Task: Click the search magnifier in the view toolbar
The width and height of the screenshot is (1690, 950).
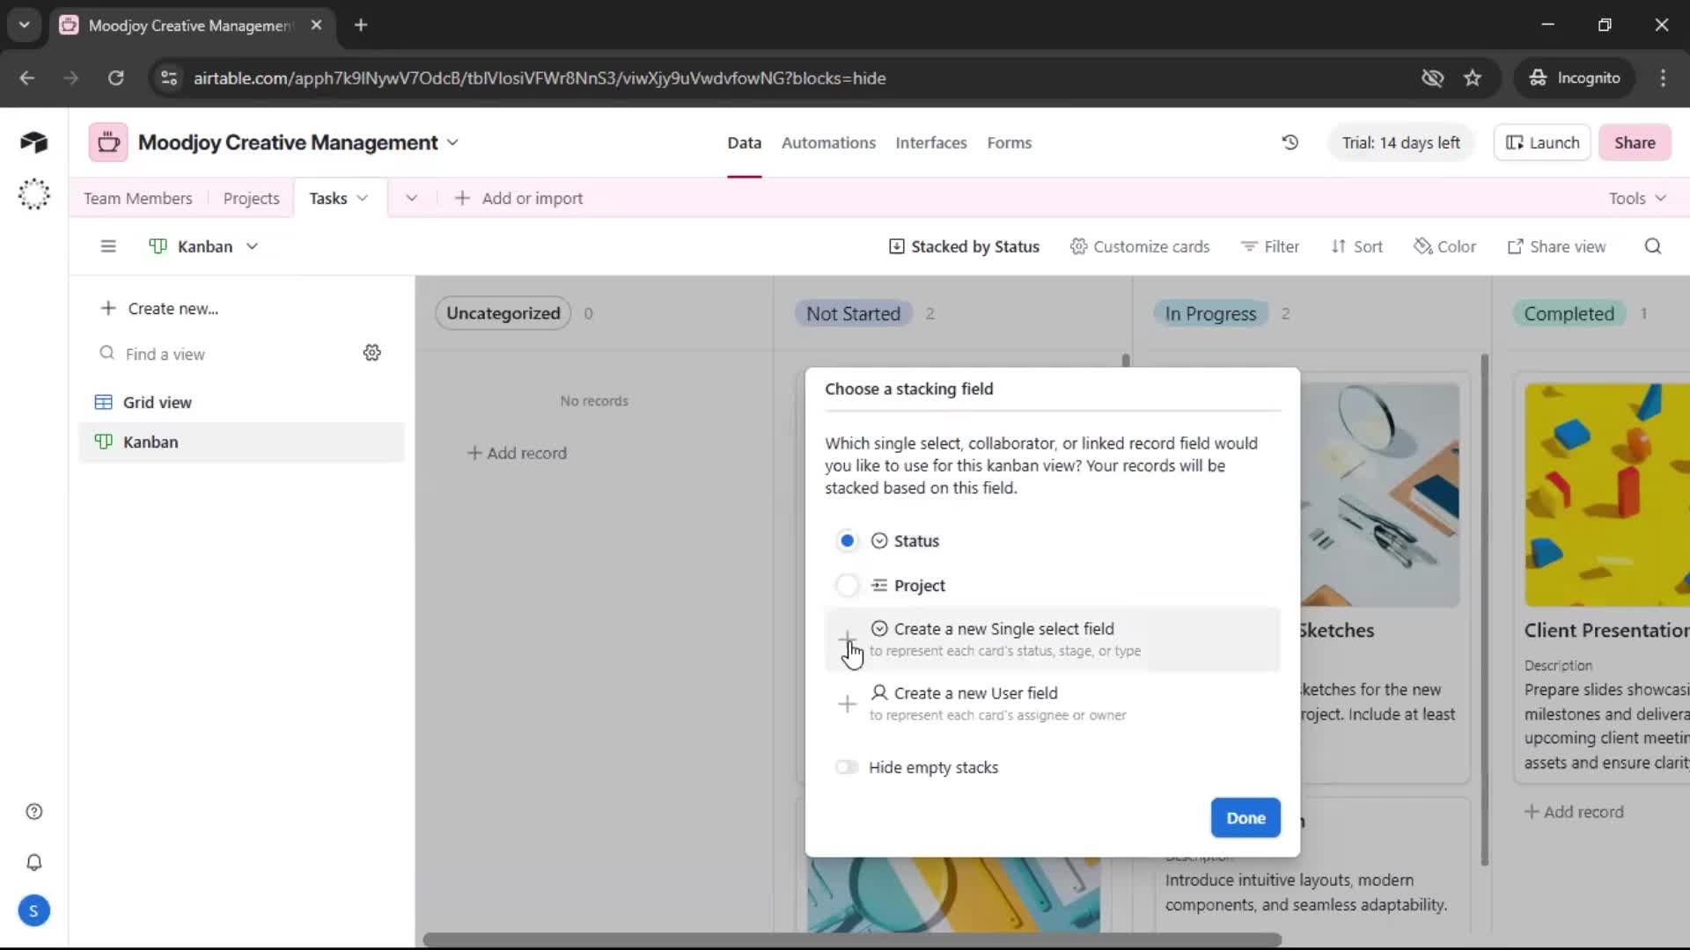Action: [x=1653, y=246]
